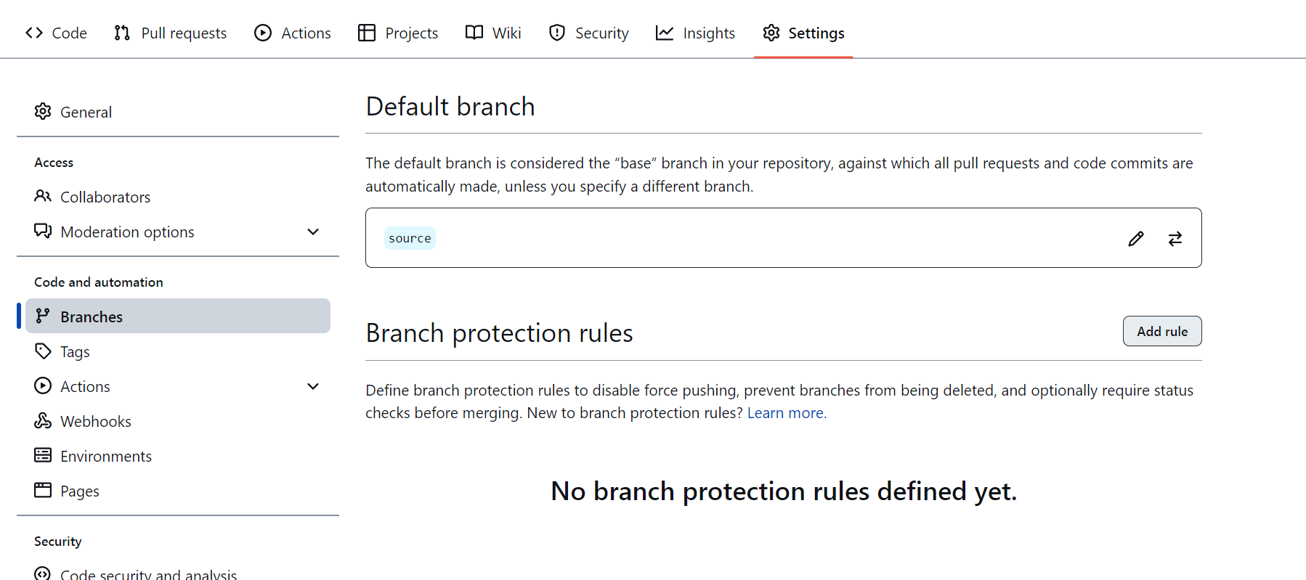This screenshot has height=580, width=1306.
Task: Switch to the Pull requests tab
Action: point(170,33)
